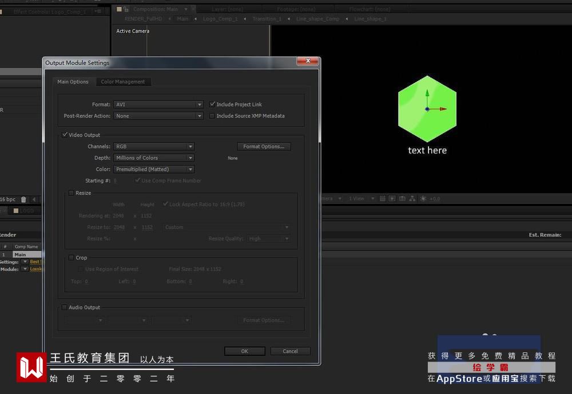Switch to the Color Management tab
572x394 pixels.
pyautogui.click(x=123, y=82)
